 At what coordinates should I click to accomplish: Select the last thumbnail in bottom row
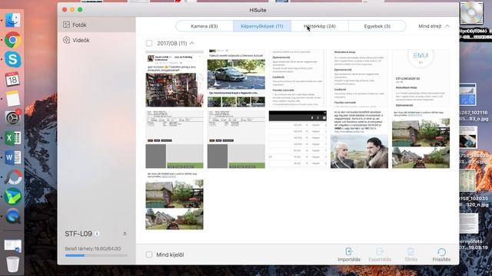[175, 201]
